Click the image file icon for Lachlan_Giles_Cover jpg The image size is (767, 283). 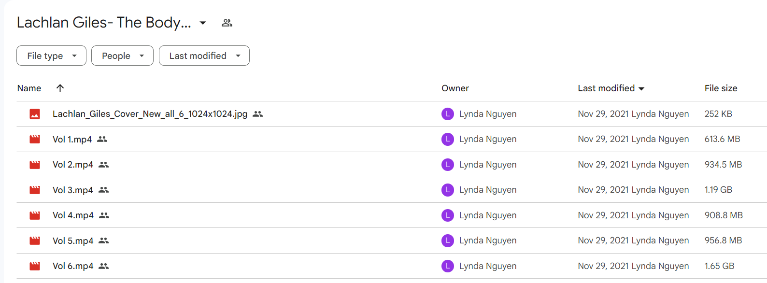click(35, 114)
